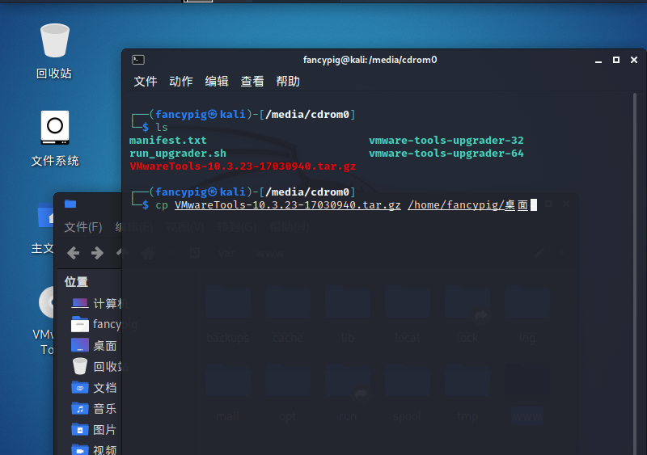Click the /home/fancypig/桌面 path in the cp command
Screen dimensions: 647x455
pyautogui.click(x=468, y=205)
